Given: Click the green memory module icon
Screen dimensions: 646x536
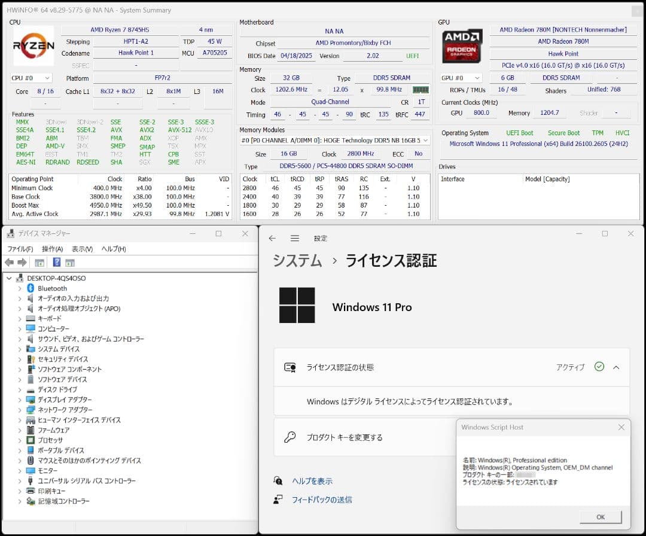Looking at the screenshot, I should (x=420, y=89).
